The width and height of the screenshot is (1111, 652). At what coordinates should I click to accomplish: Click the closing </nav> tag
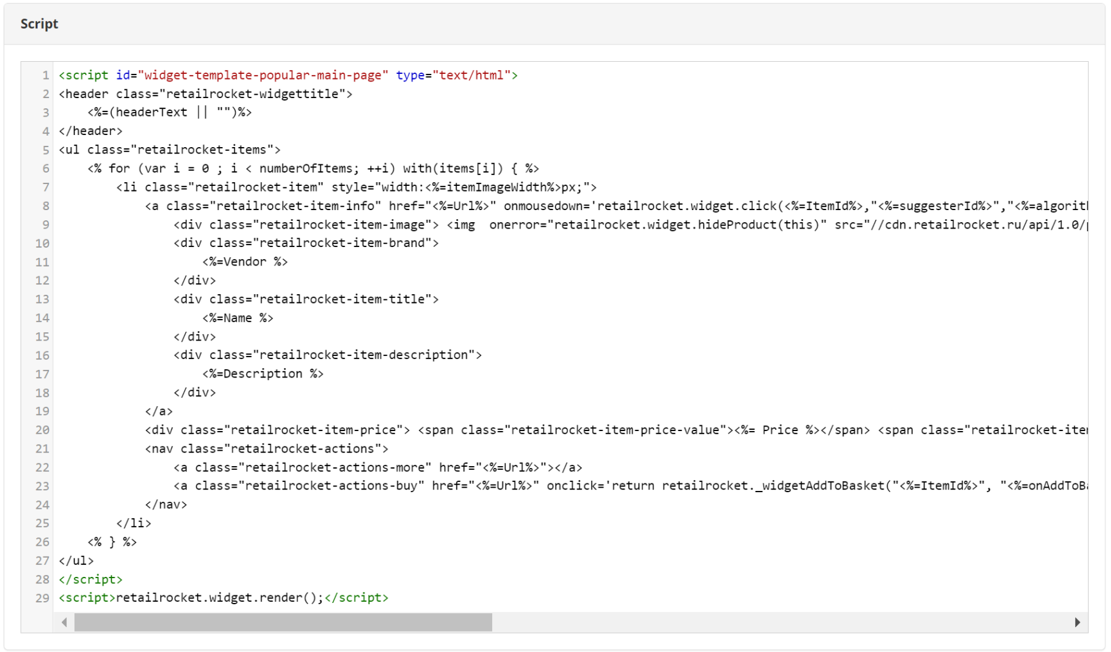166,504
